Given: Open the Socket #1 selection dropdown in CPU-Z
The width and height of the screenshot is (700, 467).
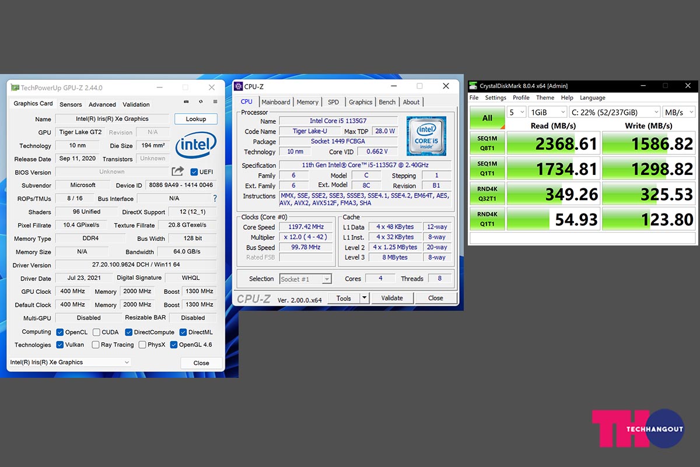Looking at the screenshot, I should 306,279.
